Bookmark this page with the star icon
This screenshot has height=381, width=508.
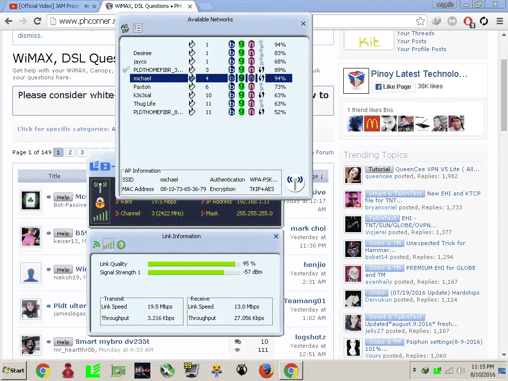point(420,21)
